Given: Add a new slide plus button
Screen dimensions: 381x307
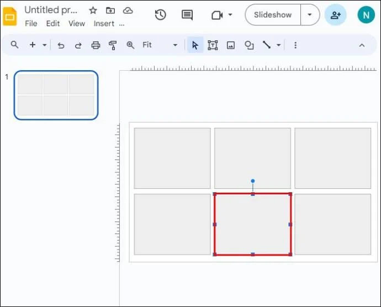Looking at the screenshot, I should coord(33,45).
